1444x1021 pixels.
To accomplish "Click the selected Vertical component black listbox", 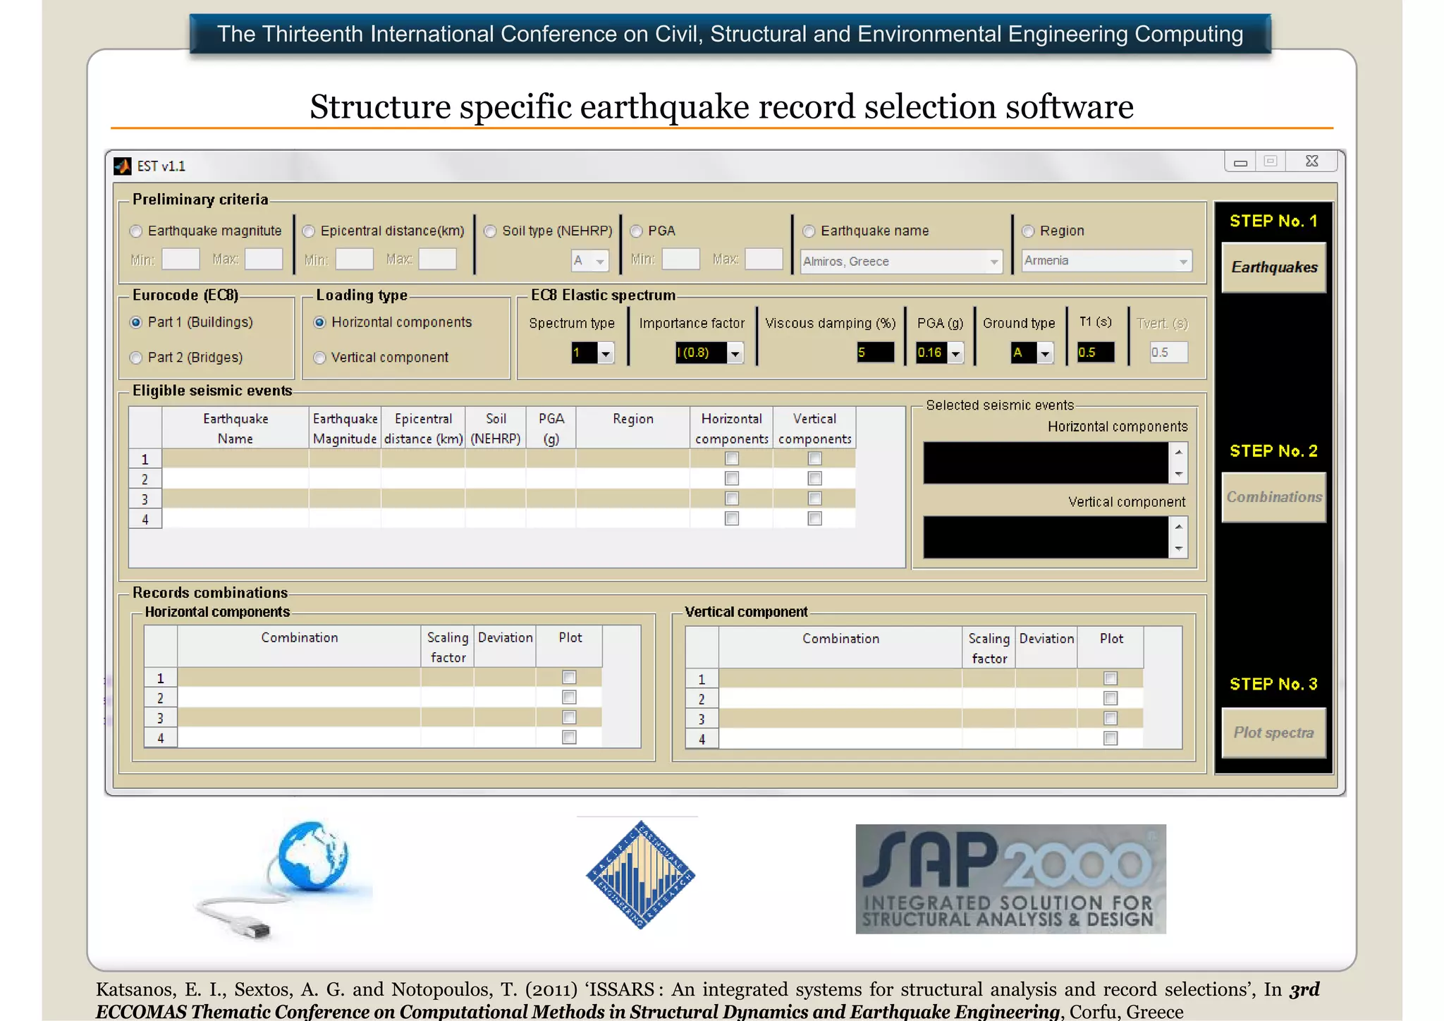I will click(1046, 537).
